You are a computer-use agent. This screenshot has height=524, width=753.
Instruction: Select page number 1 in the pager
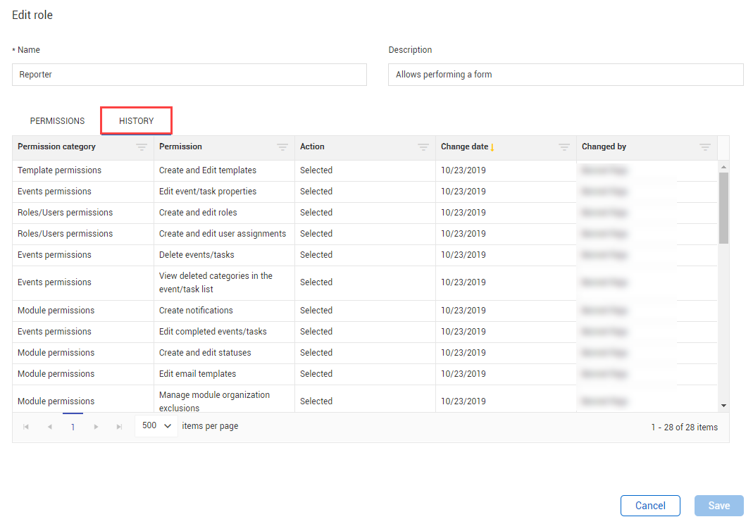73,427
